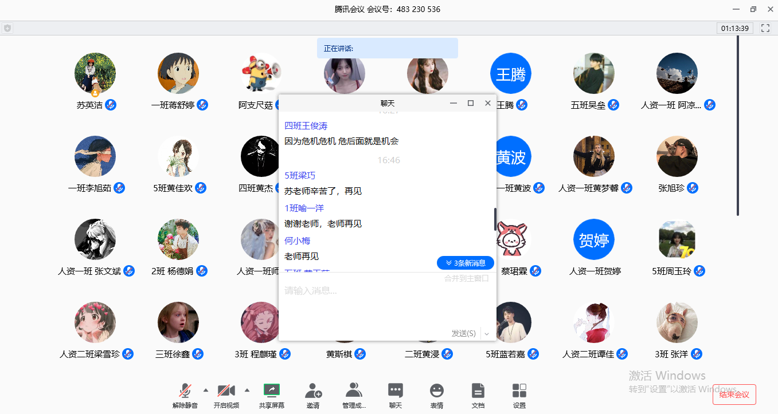Jump to new messages via 3条新消息
Screen dimensions: 778x414
pos(466,263)
